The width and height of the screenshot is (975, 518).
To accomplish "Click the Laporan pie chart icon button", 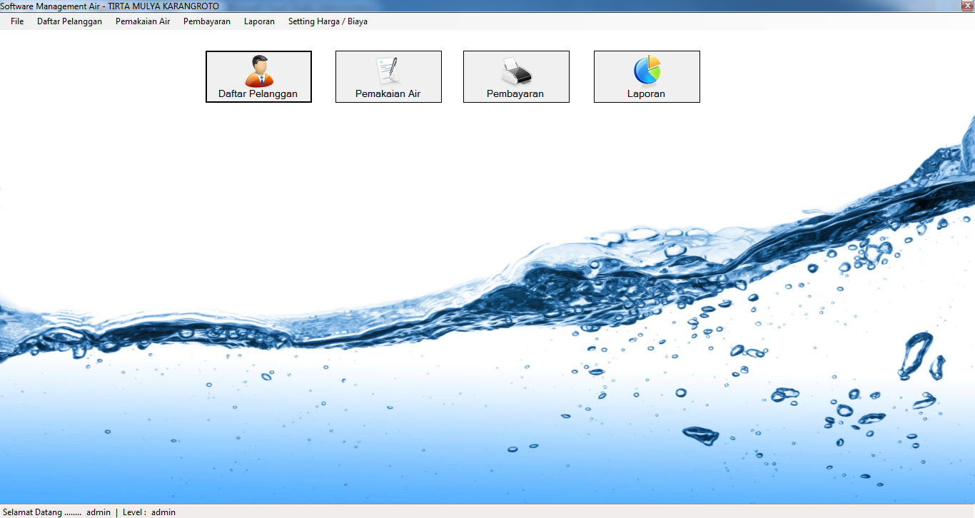I will [x=647, y=77].
